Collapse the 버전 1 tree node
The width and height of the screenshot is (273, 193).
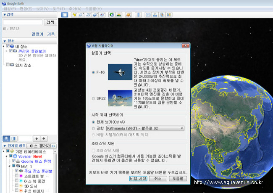pyautogui.click(x=10, y=166)
